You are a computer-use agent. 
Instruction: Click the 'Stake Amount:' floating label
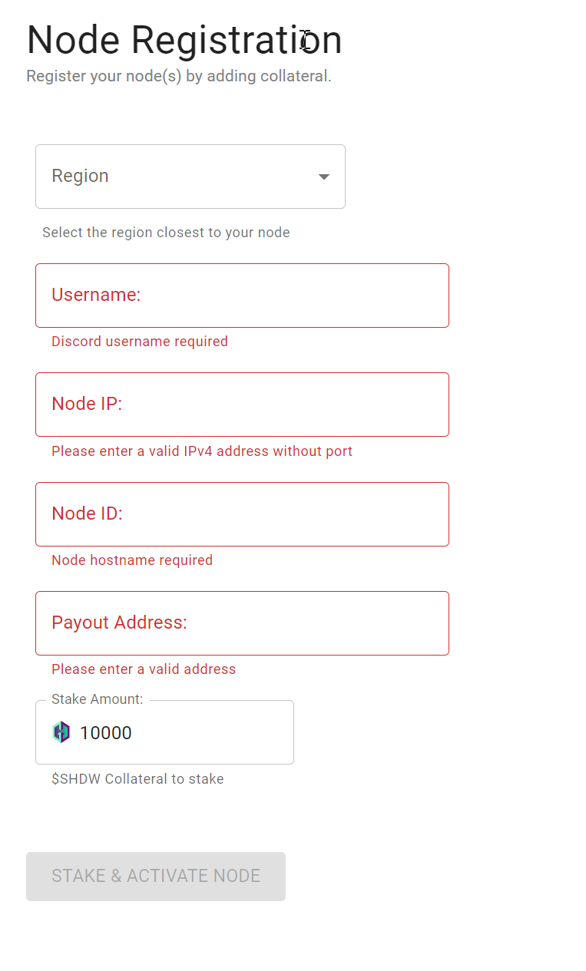pyautogui.click(x=98, y=699)
